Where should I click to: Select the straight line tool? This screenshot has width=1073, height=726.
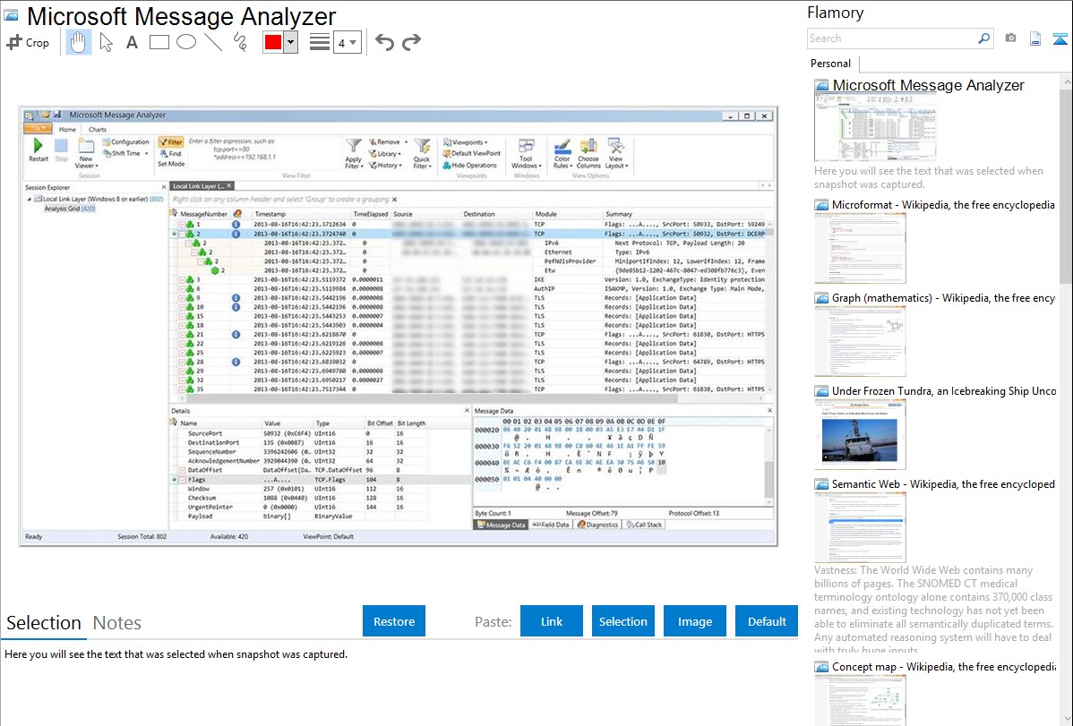213,42
